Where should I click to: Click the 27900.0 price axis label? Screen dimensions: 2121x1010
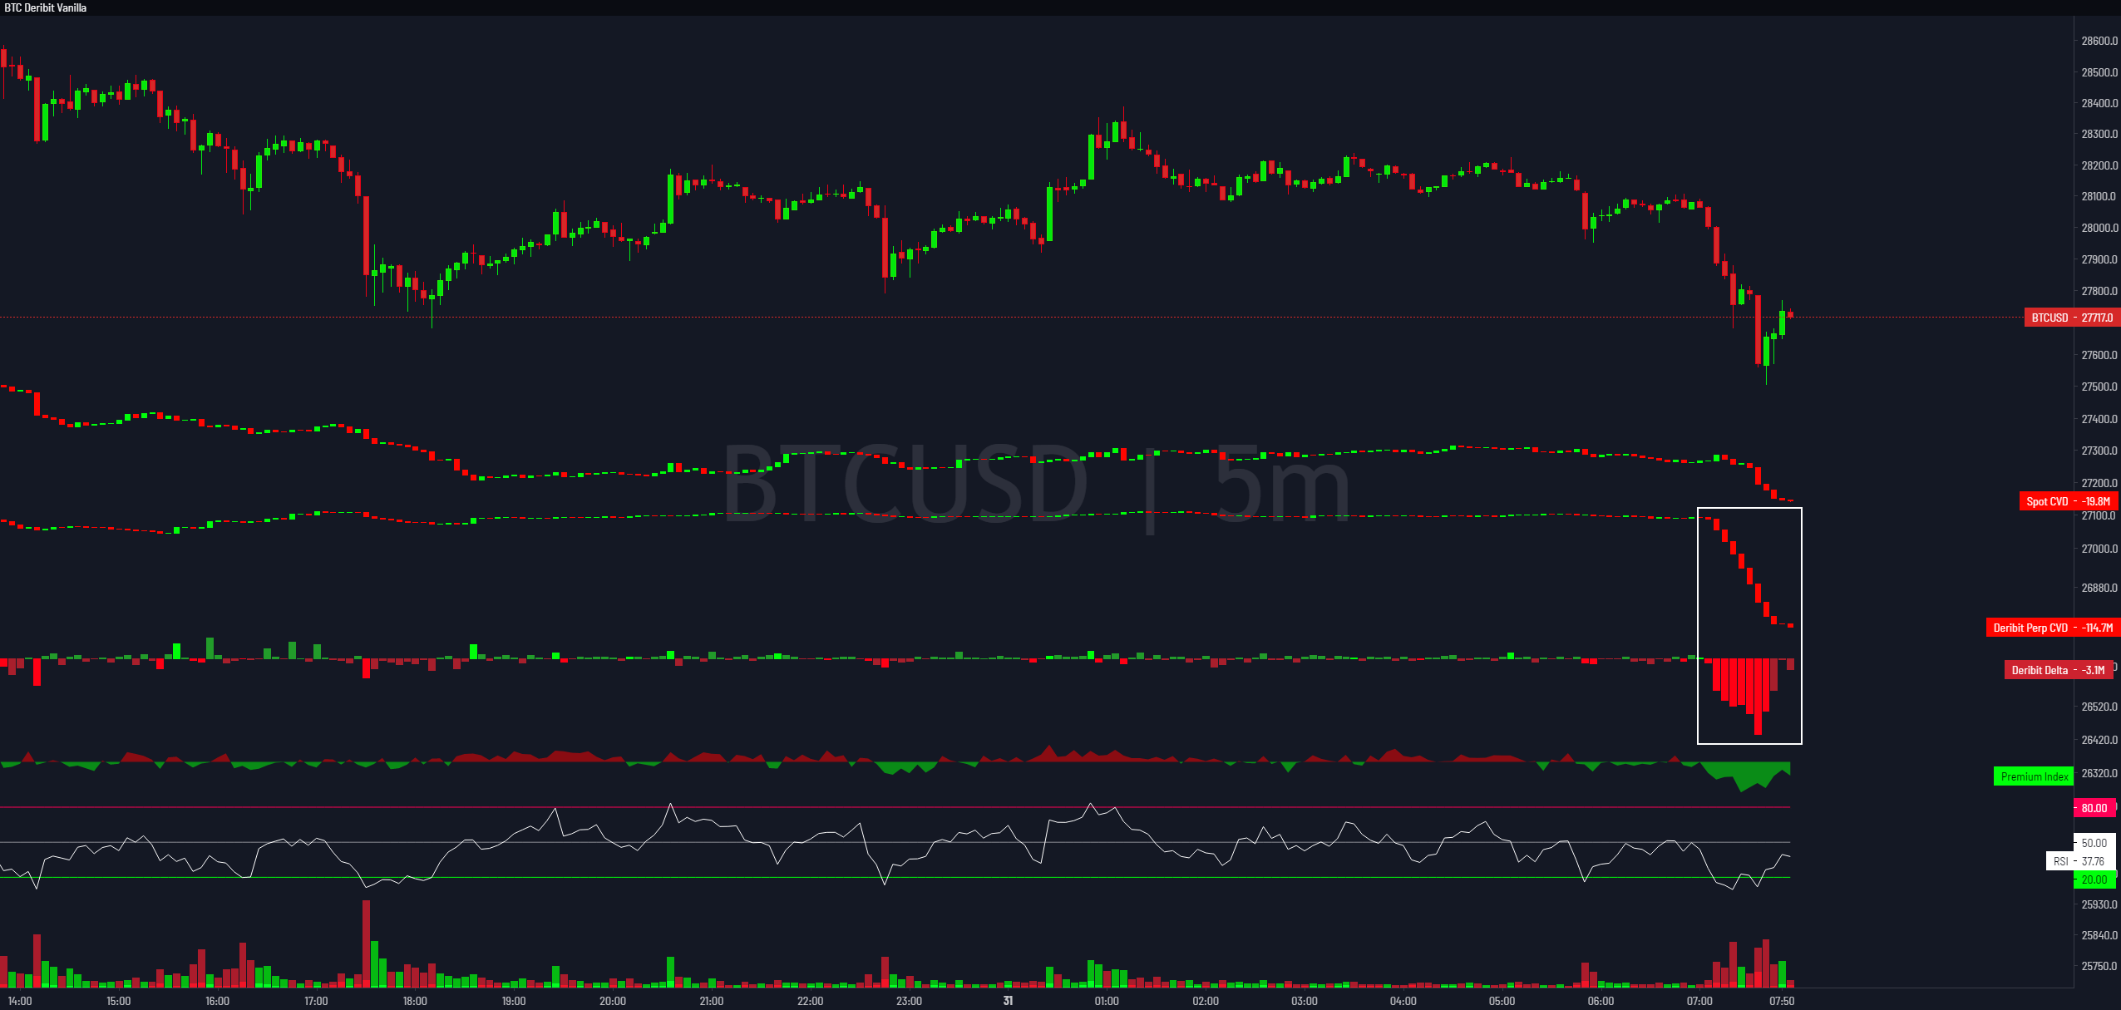click(2099, 259)
